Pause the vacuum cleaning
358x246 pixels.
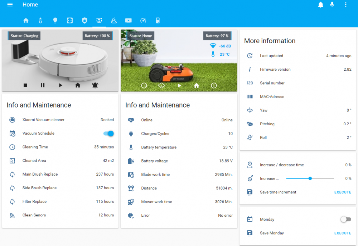(43, 85)
